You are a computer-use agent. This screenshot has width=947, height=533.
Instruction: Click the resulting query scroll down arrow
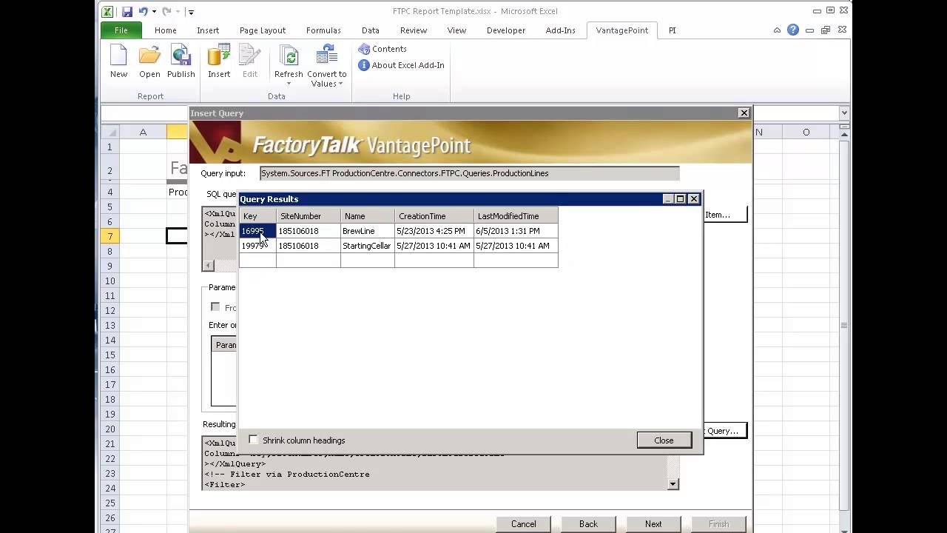[673, 484]
